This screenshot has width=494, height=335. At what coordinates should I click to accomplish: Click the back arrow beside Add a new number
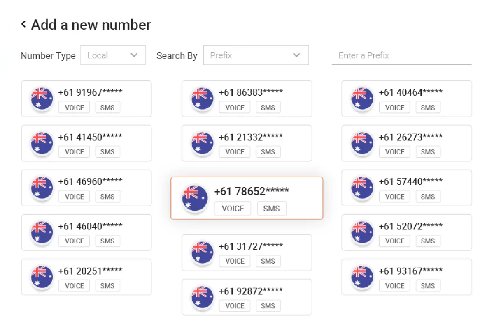pos(23,24)
